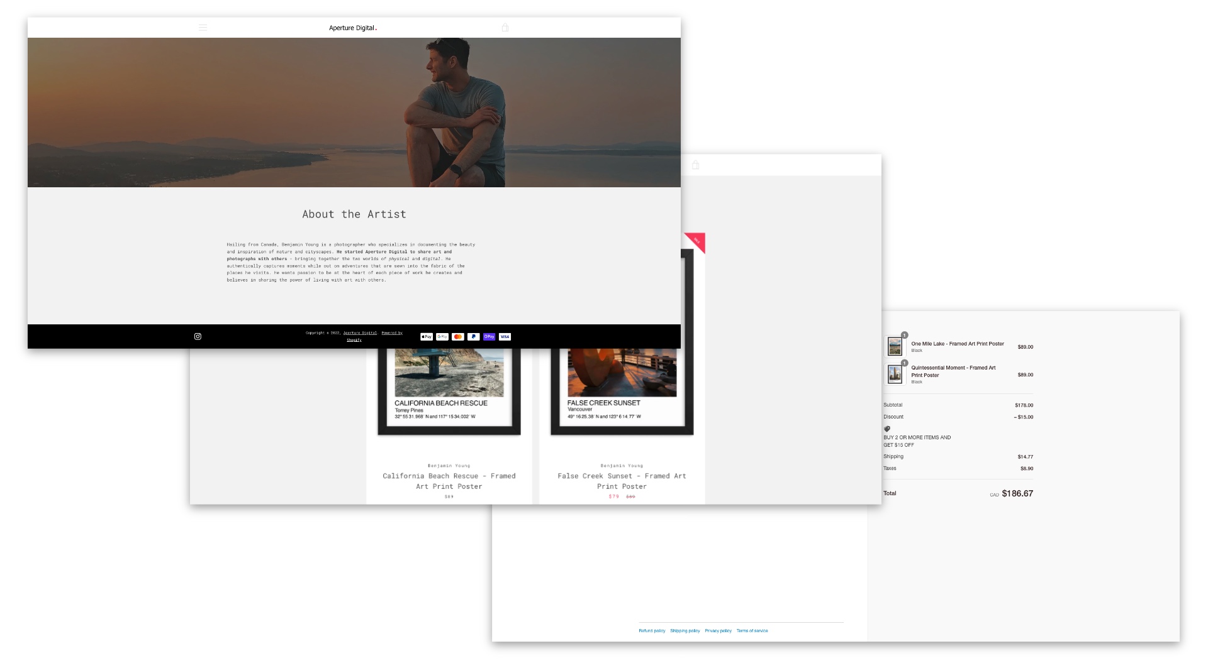Click the Google Pay payment icon
The height and width of the screenshot is (663, 1208).
(442, 337)
